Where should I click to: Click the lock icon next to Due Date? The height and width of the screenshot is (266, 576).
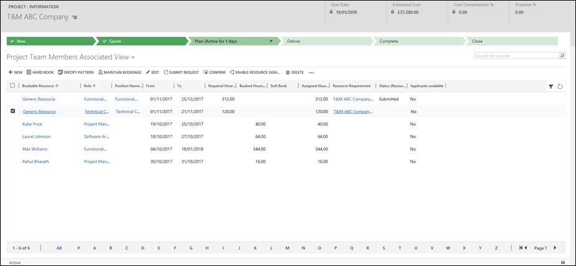[x=331, y=12]
